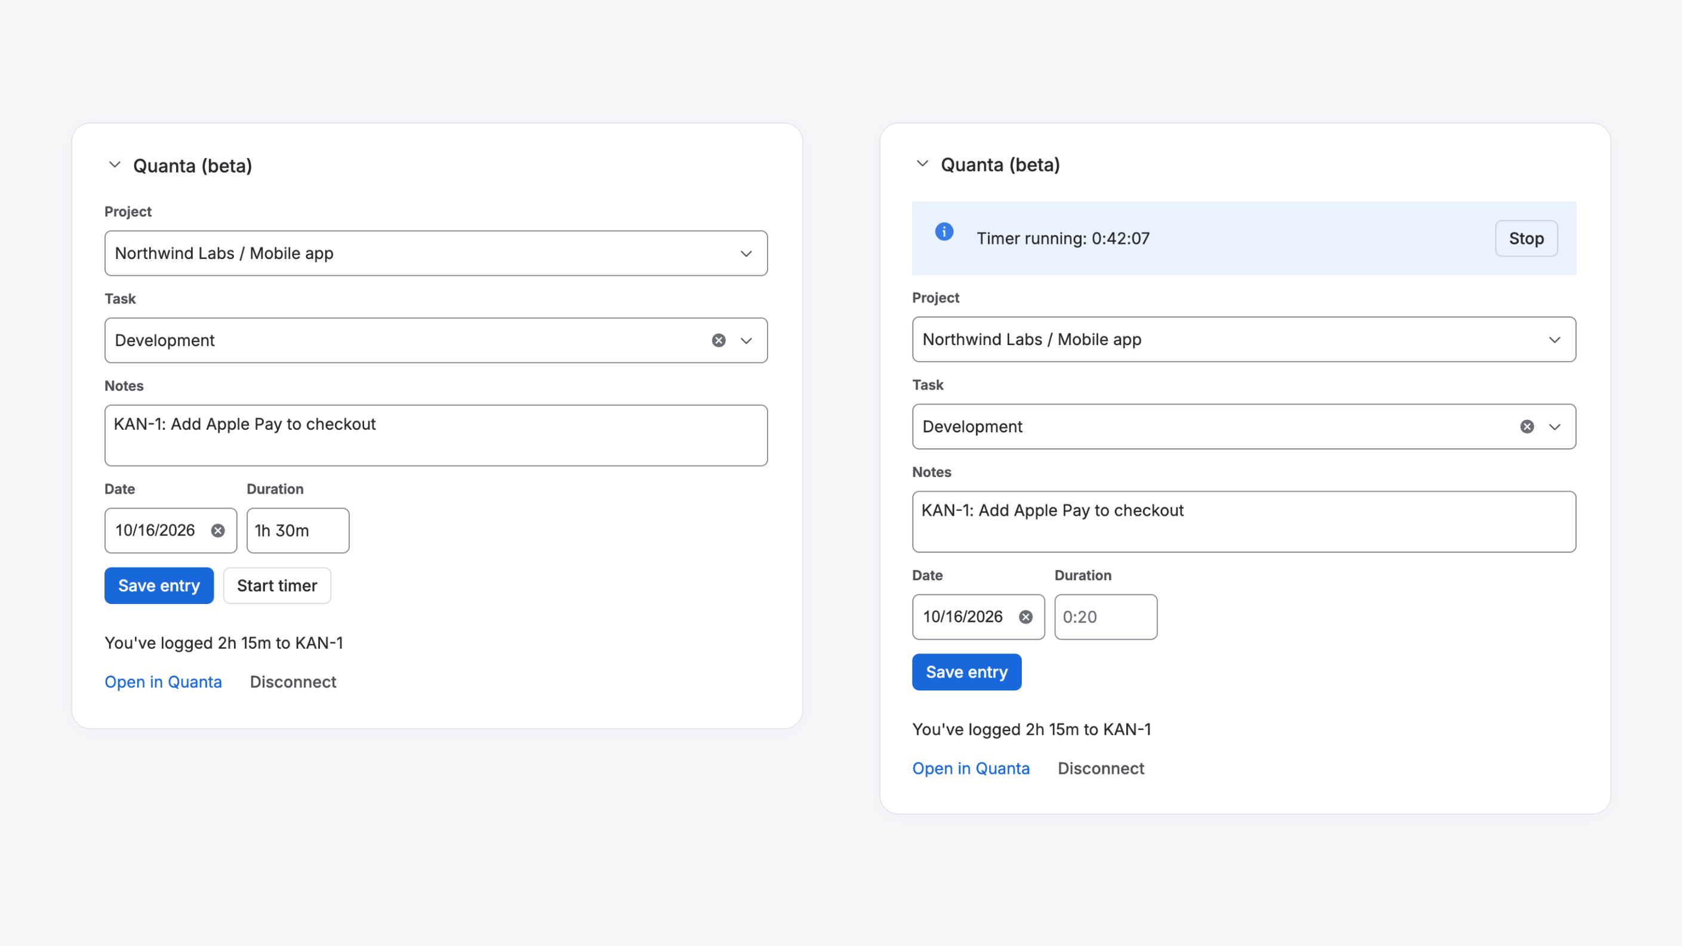Click the Date field in the left panel
This screenshot has width=1682, height=946.
pyautogui.click(x=171, y=531)
